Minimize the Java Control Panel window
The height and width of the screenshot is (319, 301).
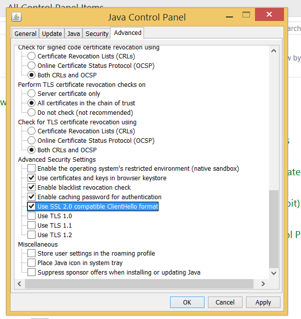(x=229, y=17)
